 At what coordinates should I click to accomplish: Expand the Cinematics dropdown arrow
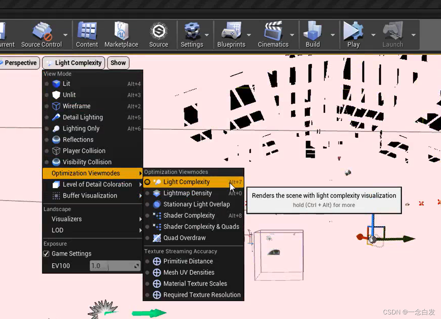click(292, 35)
